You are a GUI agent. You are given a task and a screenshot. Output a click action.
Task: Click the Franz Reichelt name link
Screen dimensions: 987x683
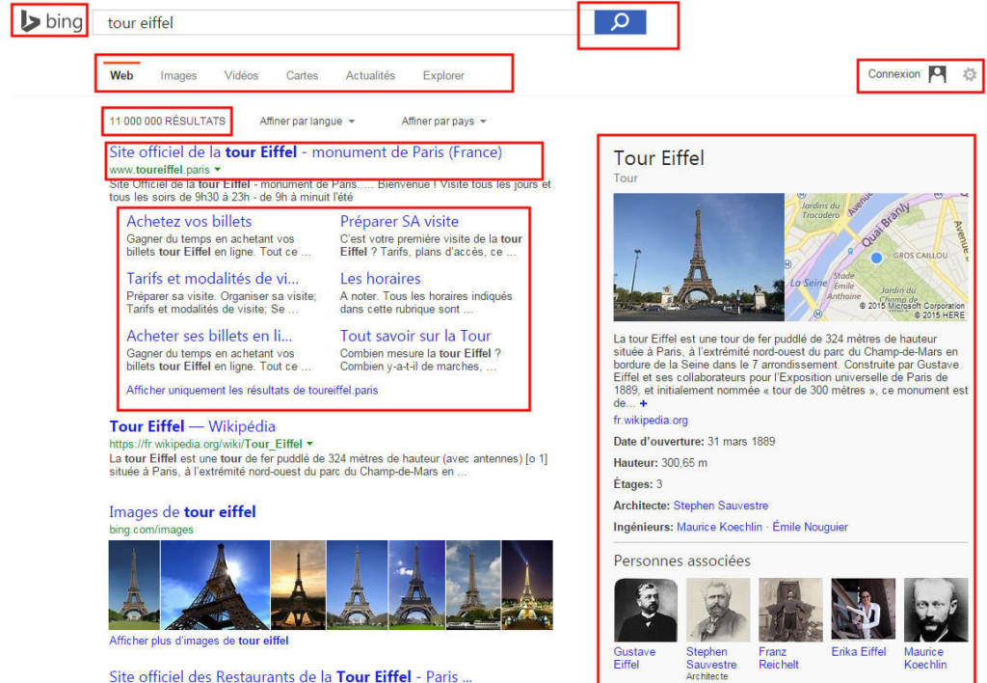779,658
